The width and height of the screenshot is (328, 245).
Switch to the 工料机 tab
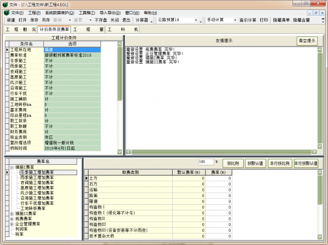[x=121, y=29]
